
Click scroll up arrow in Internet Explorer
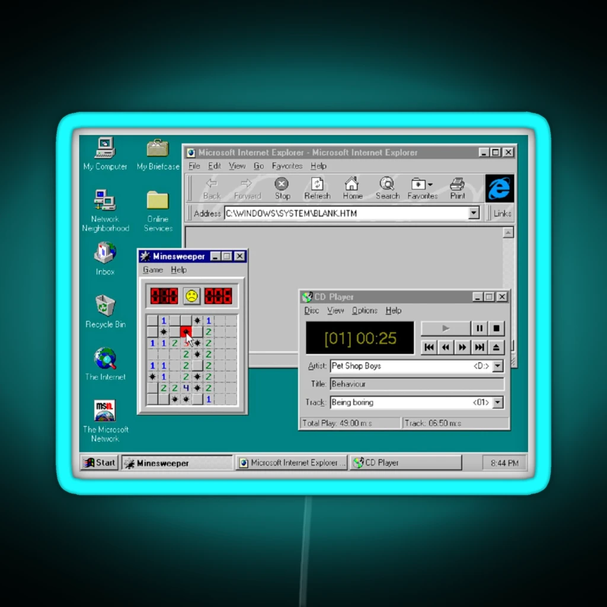[x=508, y=232]
